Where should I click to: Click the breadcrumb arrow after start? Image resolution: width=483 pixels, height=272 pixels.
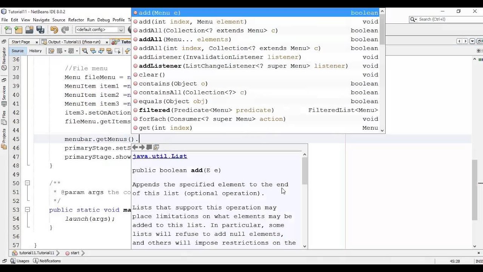coord(83,253)
